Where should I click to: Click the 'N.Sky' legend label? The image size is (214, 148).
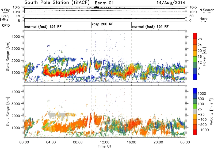[5, 10]
